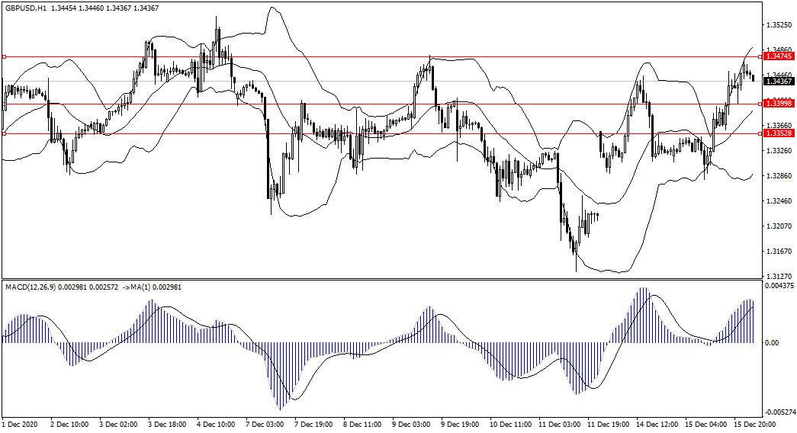
Task: Select the red 1.33998 price tag
Action: (779, 104)
